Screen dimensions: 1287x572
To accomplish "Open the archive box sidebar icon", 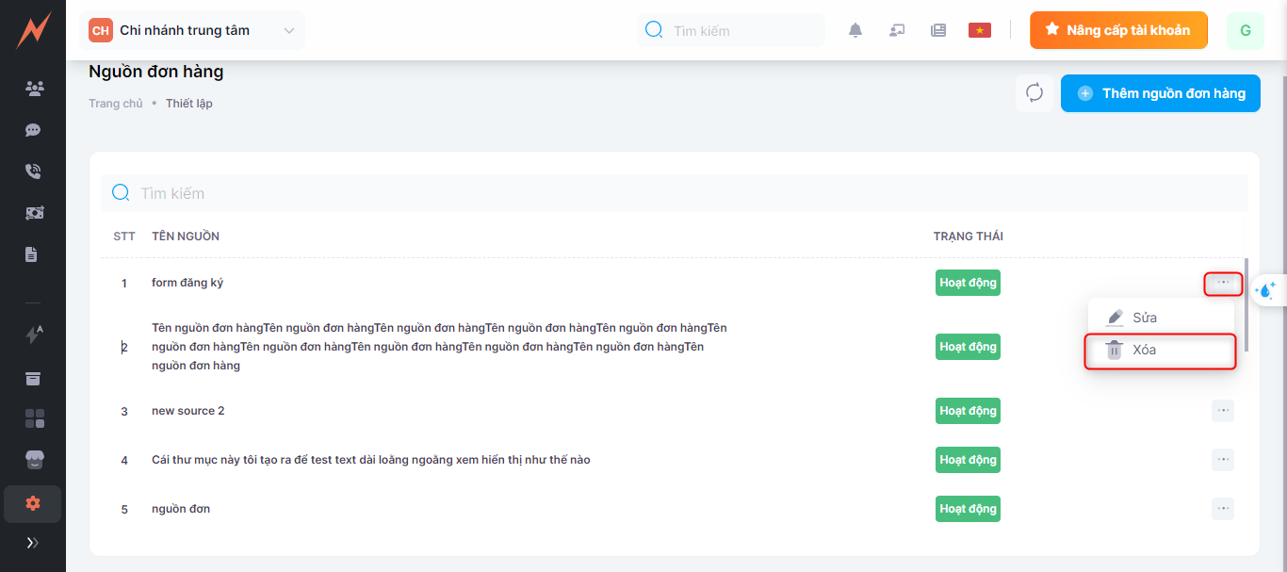I will (34, 379).
